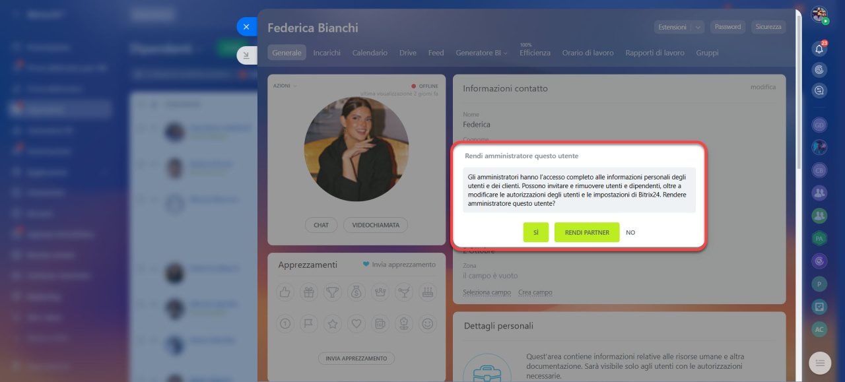The width and height of the screenshot is (845, 382).
Task: Select the gift appreciation icon
Action: click(308, 291)
